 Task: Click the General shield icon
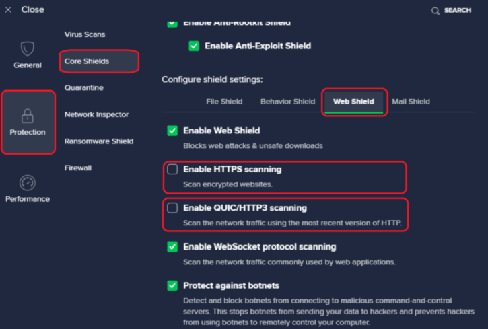pos(28,48)
